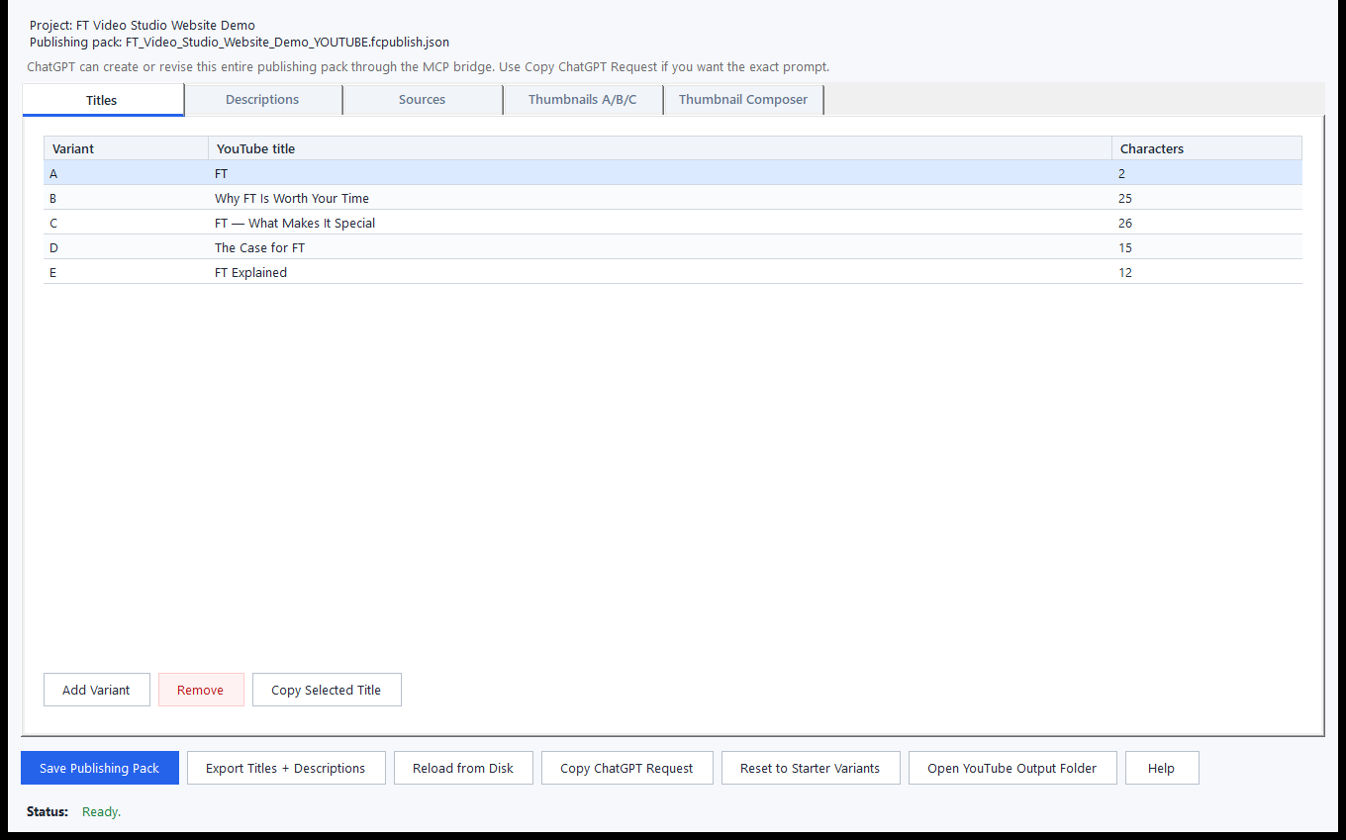Copy the ChatGPT request

(x=627, y=768)
